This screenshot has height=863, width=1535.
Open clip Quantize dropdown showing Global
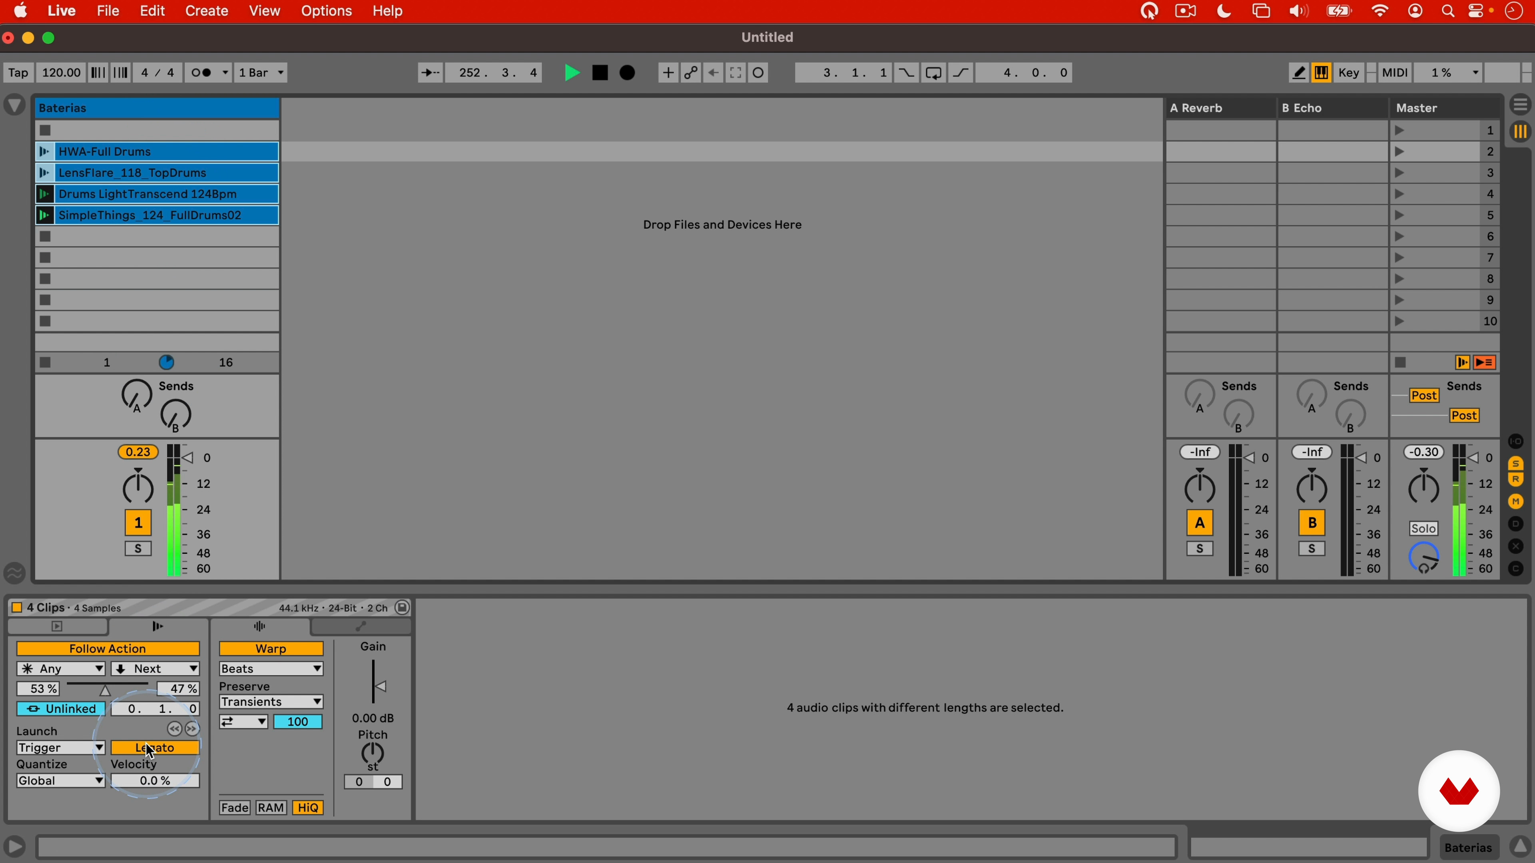[61, 781]
